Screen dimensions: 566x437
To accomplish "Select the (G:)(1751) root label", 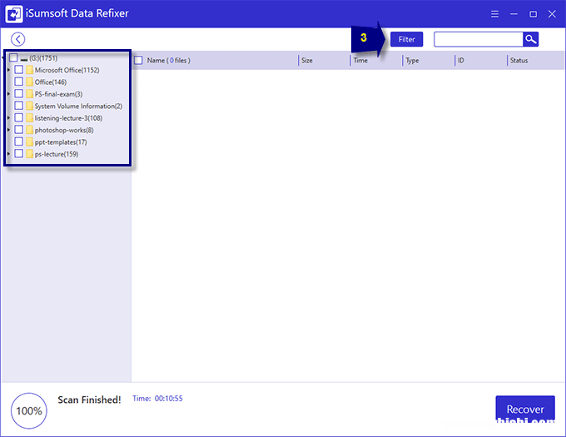I will 43,57.
